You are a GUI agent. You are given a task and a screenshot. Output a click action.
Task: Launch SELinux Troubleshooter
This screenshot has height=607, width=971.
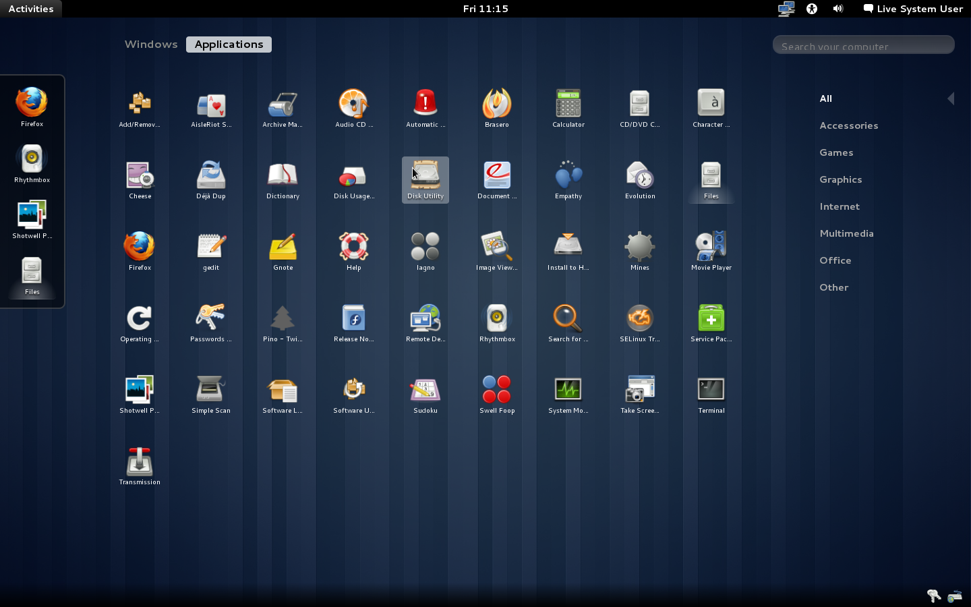640,324
